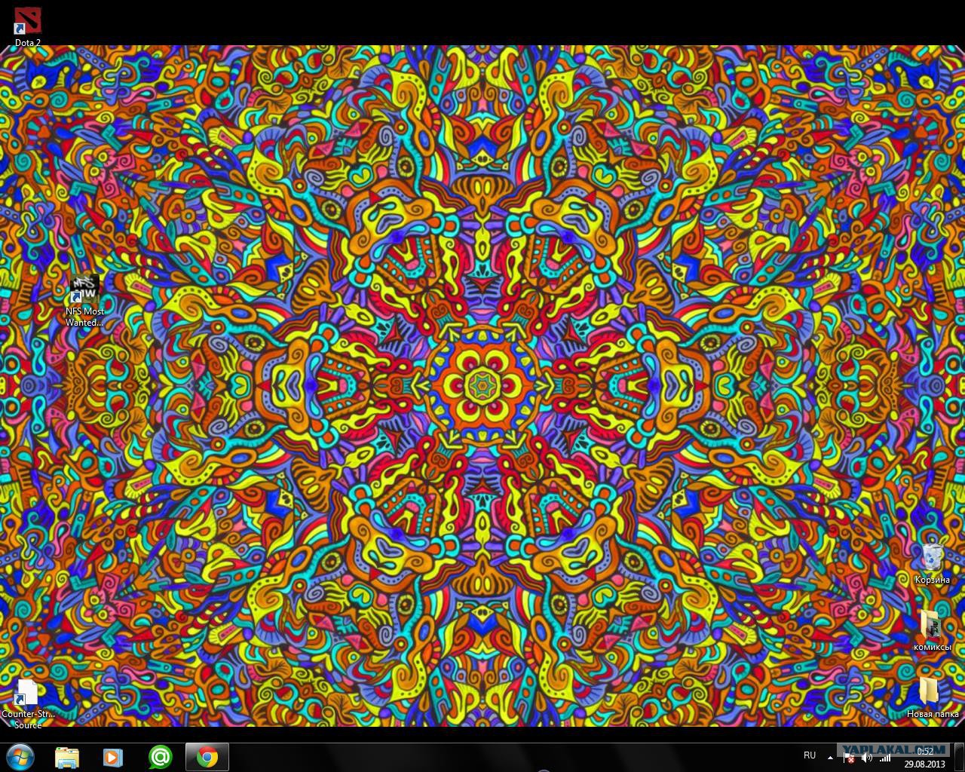Open the clock showing 29.08.2013
The width and height of the screenshot is (965, 772).
coord(924,757)
